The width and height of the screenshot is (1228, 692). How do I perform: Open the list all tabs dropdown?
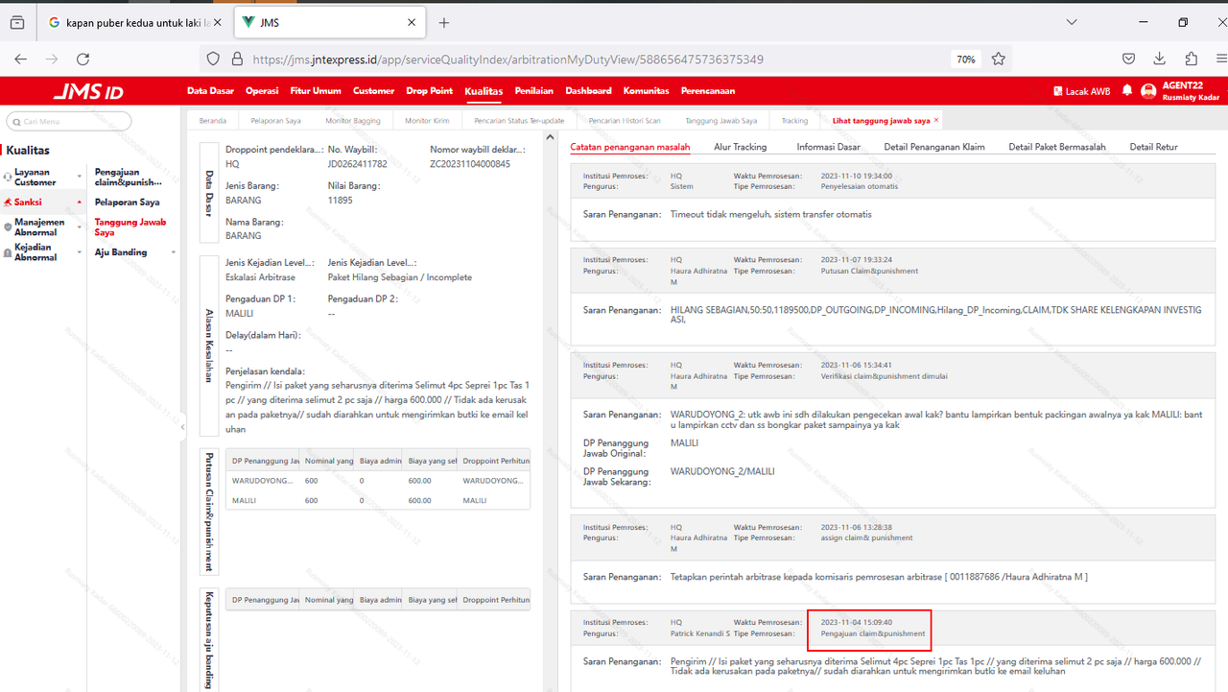coord(1073,22)
